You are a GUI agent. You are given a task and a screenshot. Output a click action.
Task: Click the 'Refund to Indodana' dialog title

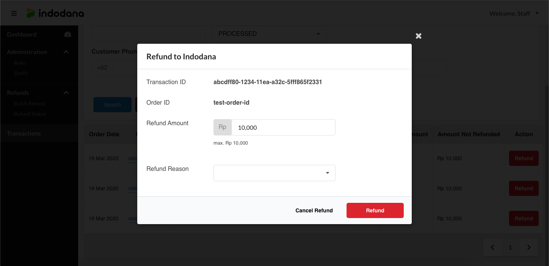click(181, 57)
